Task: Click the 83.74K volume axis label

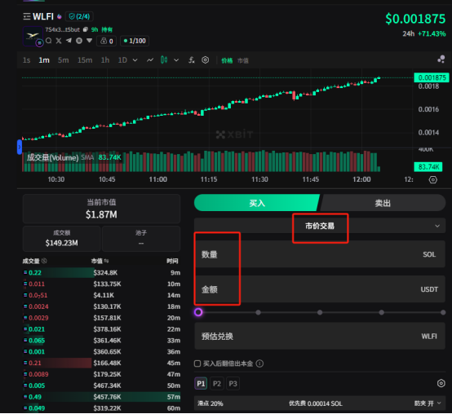Action: click(x=428, y=167)
